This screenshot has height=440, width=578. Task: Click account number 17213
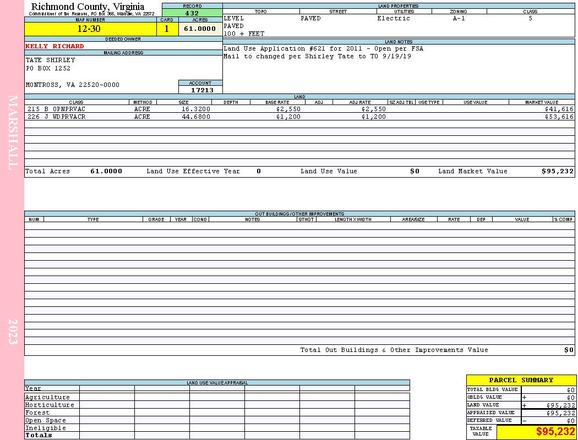point(202,90)
